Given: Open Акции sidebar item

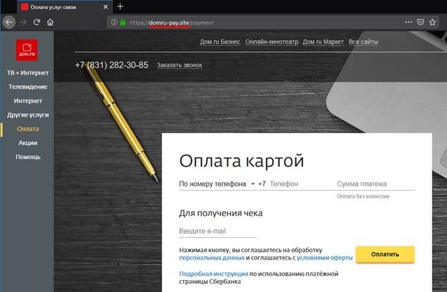Looking at the screenshot, I should pyautogui.click(x=27, y=143).
